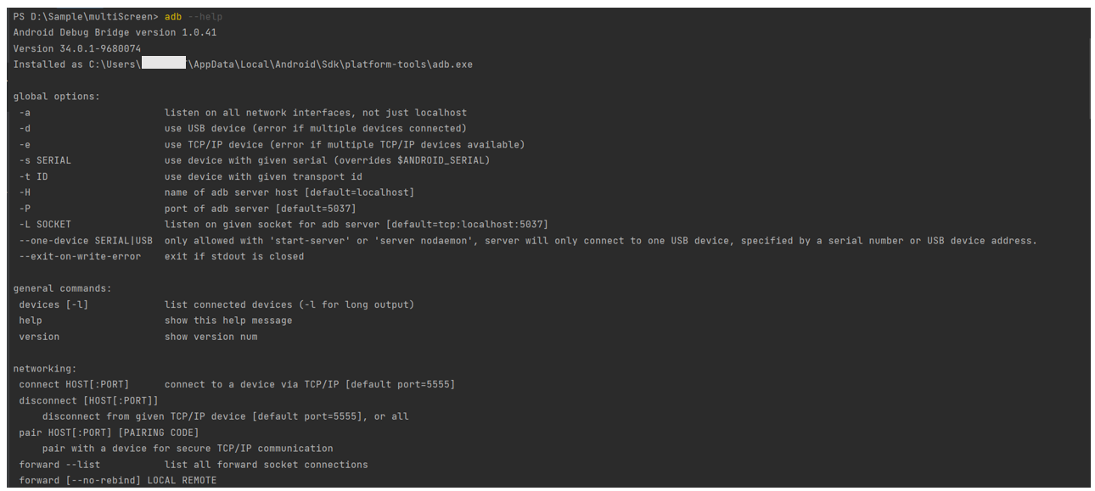Click the 'connect HOST[:PORT]' command

coord(75,385)
